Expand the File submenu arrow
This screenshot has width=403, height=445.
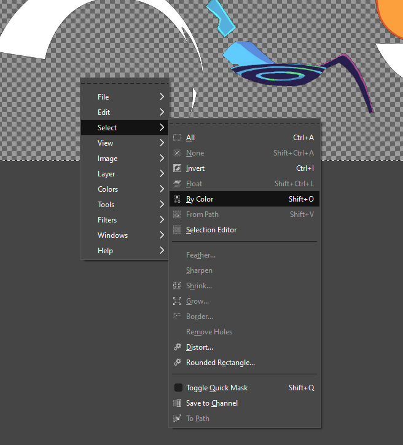162,97
